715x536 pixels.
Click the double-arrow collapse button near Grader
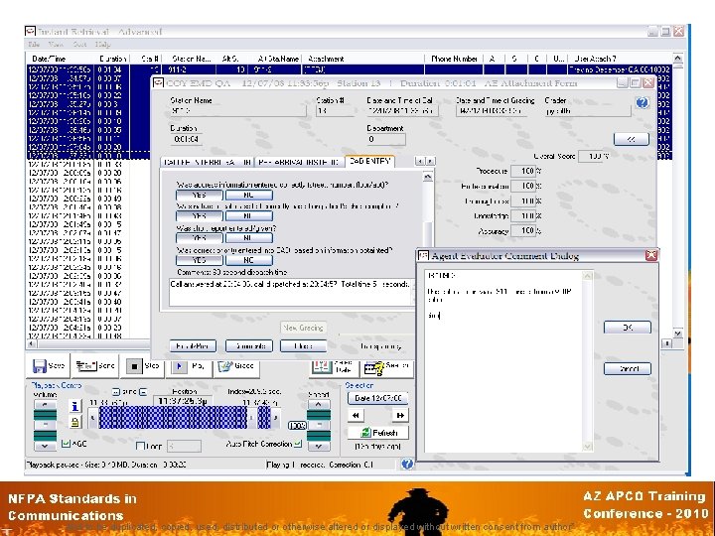632,139
